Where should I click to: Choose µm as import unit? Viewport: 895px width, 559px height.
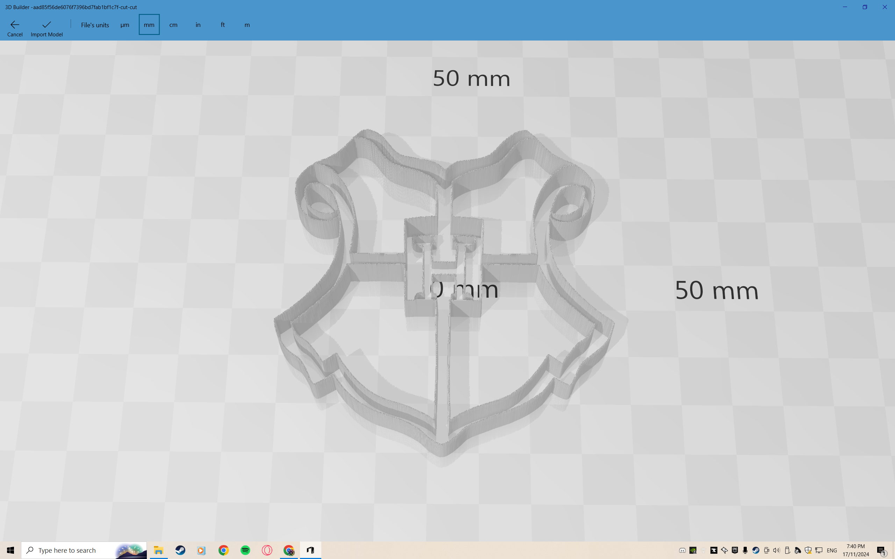click(124, 25)
